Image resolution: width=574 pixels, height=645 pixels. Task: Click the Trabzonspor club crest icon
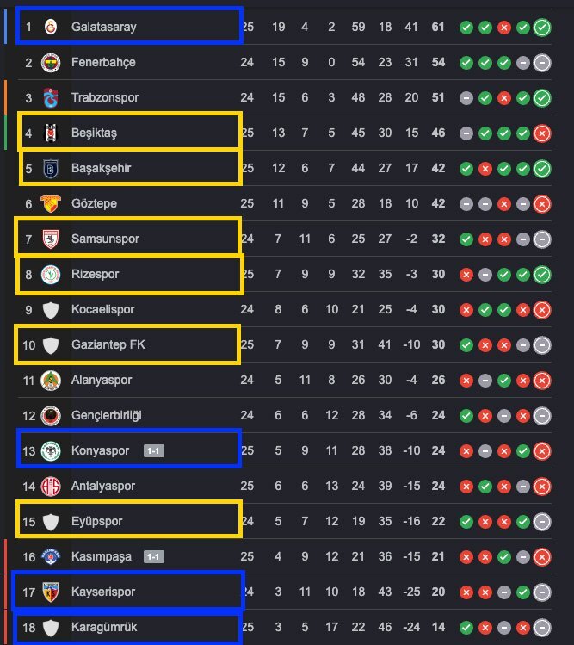(x=52, y=97)
